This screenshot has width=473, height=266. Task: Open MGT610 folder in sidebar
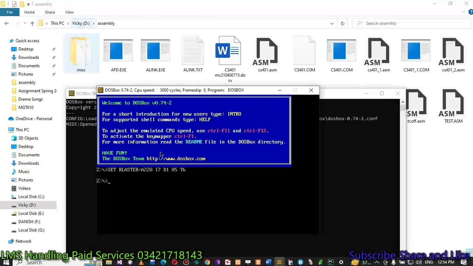[x=26, y=108]
